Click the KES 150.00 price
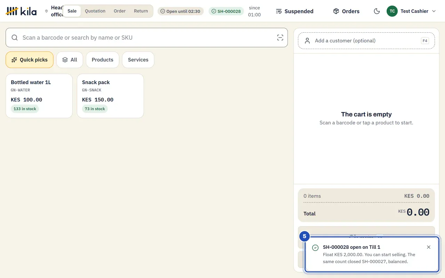This screenshot has width=445, height=278. (x=98, y=100)
